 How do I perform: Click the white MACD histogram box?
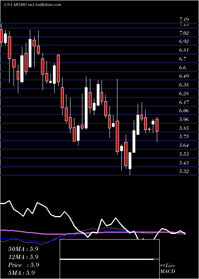(x=109, y=259)
